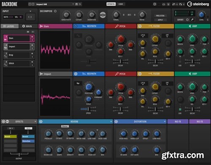Adjust Impact layer Amp Decay slider
This screenshot has height=165, width=211.
192,109
